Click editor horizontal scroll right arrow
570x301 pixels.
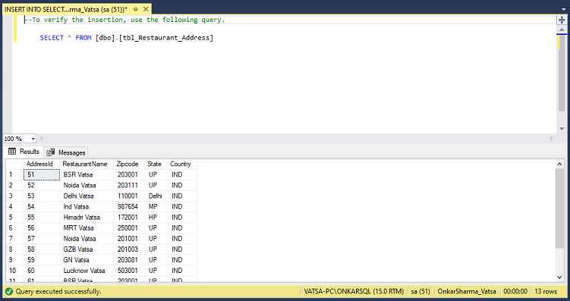[x=552, y=138]
